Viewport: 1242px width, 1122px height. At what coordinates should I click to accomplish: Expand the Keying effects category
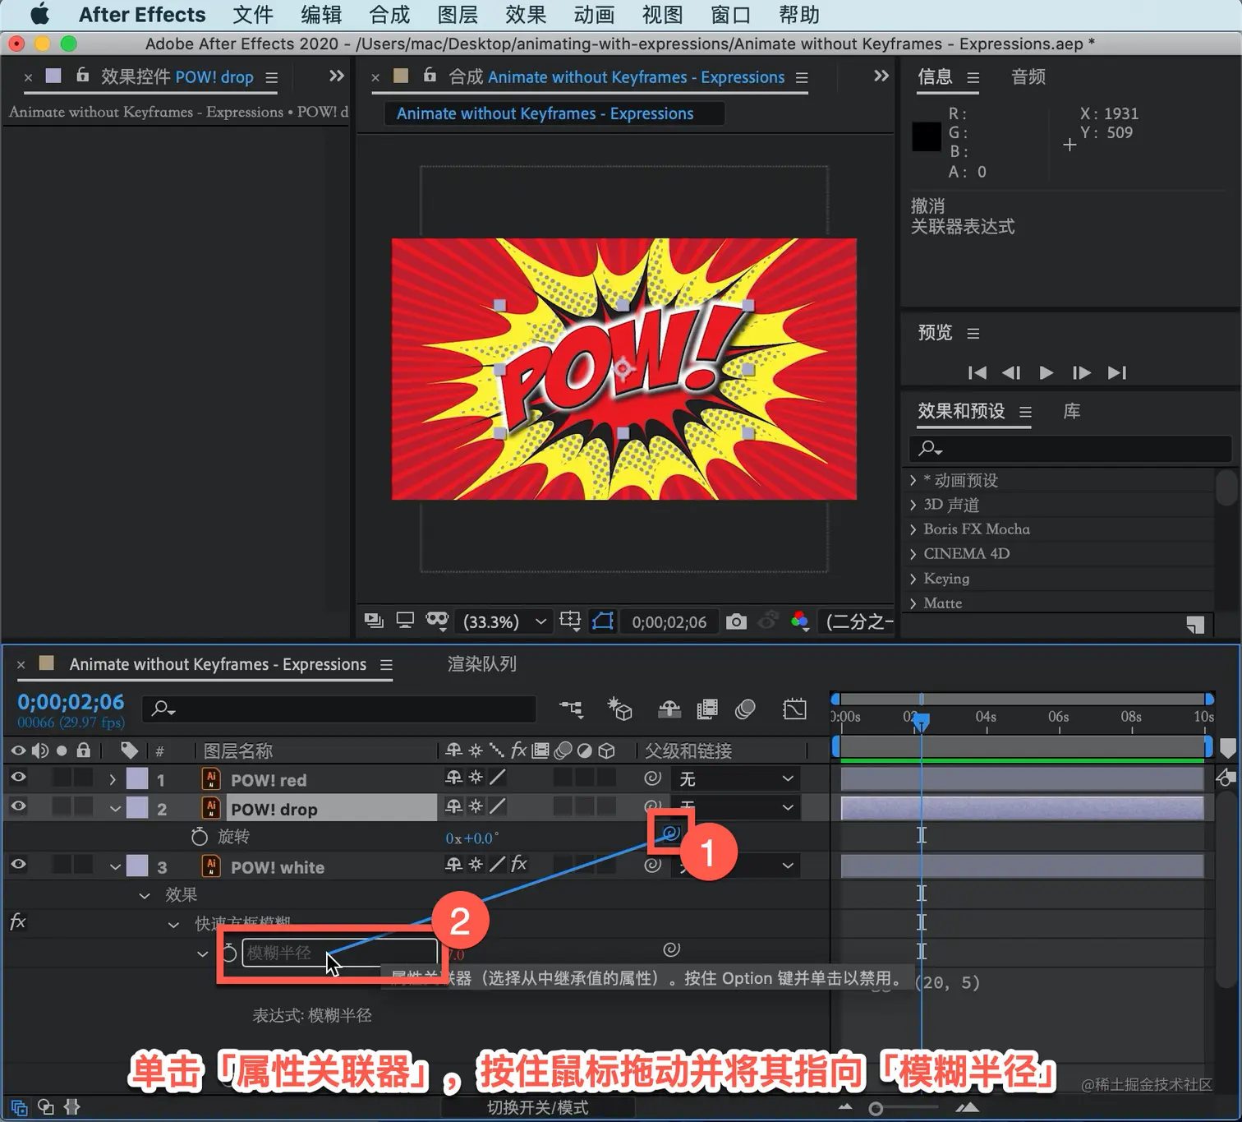913,579
